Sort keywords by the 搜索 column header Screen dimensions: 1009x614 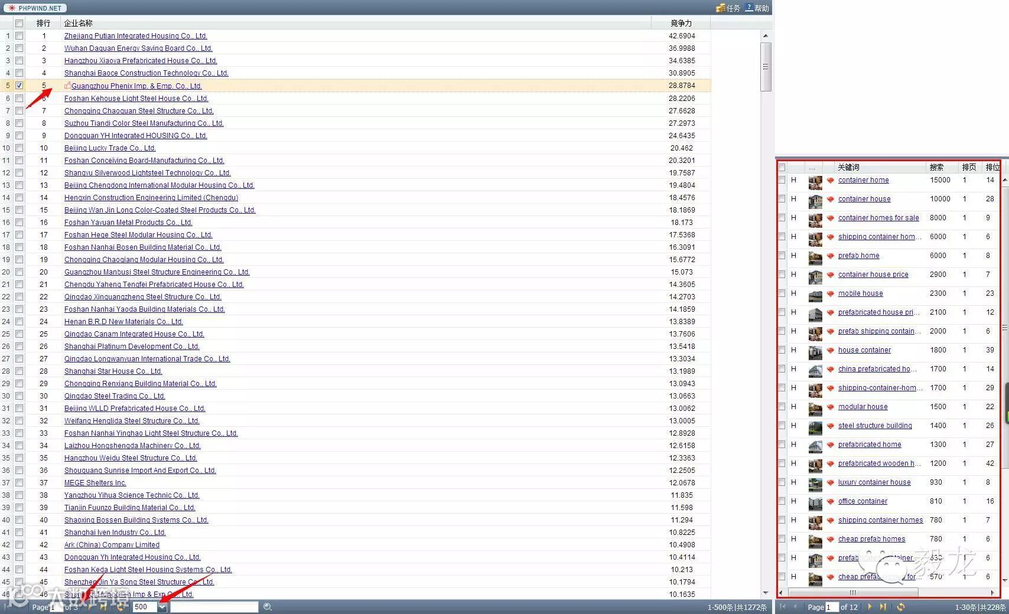(x=942, y=168)
